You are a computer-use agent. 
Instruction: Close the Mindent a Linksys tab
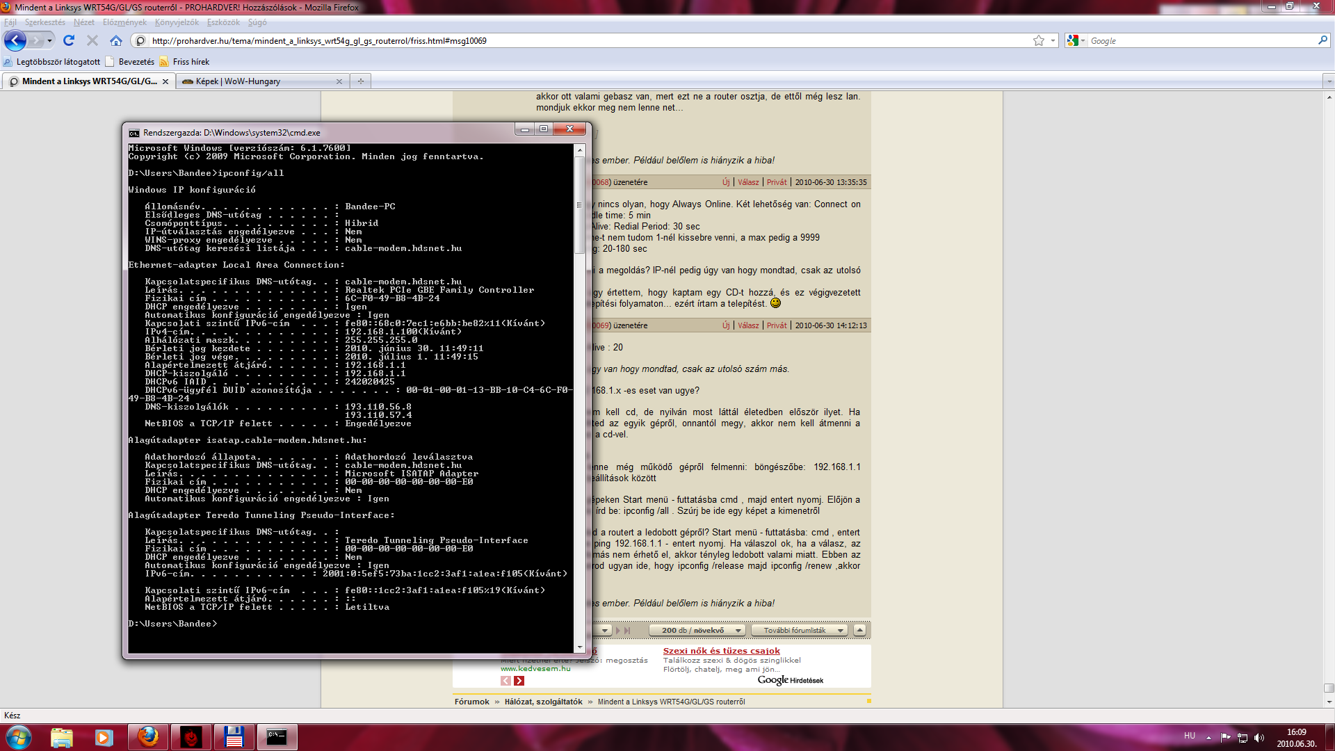(165, 81)
